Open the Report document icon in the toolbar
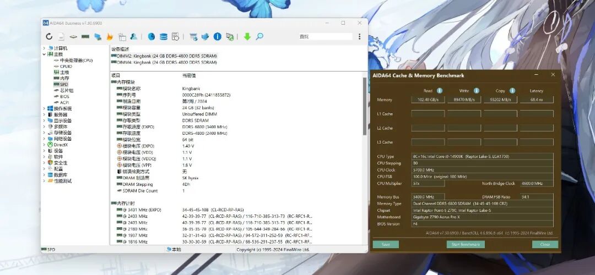 pos(62,37)
